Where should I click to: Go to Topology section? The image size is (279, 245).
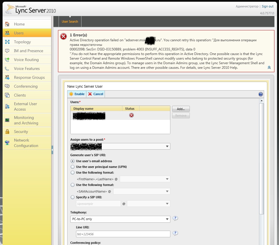pyautogui.click(x=27, y=42)
